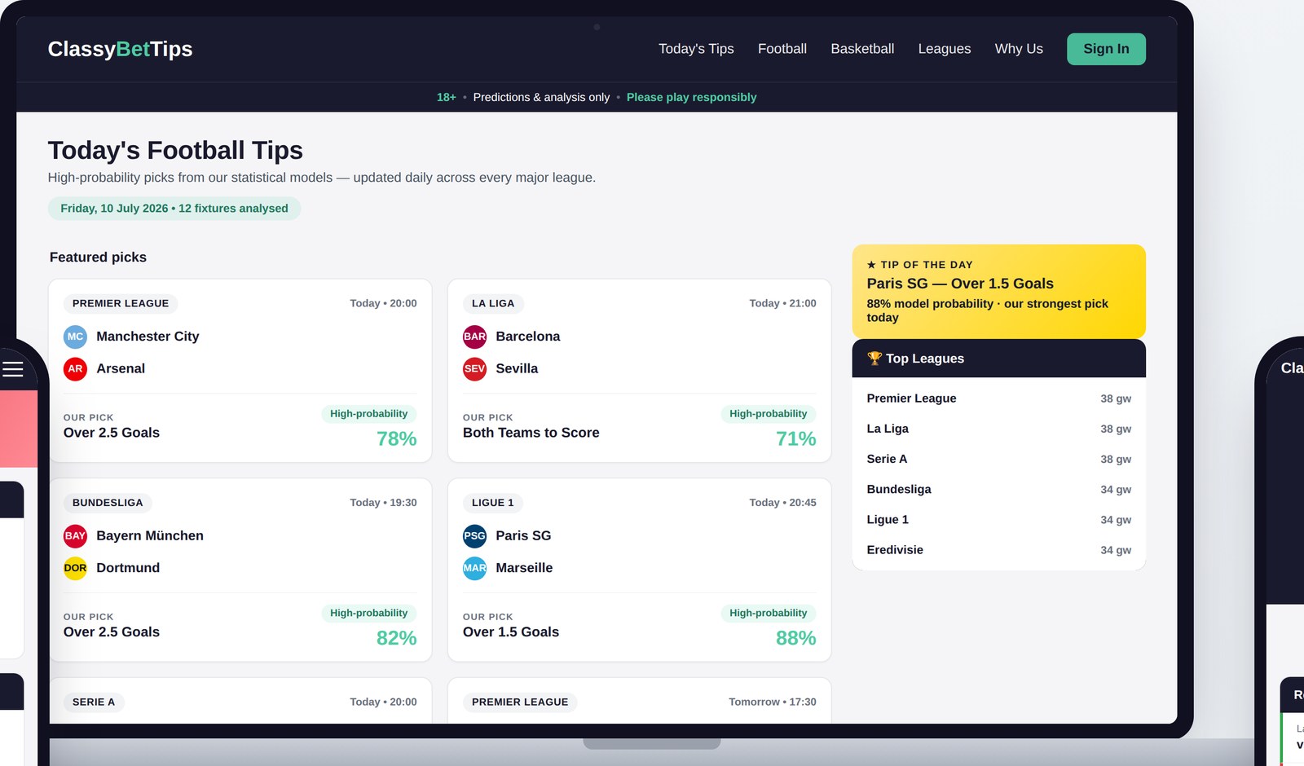The image size is (1304, 766).
Task: Select Ligue 1 in Top Leagues list
Action: [x=998, y=519]
